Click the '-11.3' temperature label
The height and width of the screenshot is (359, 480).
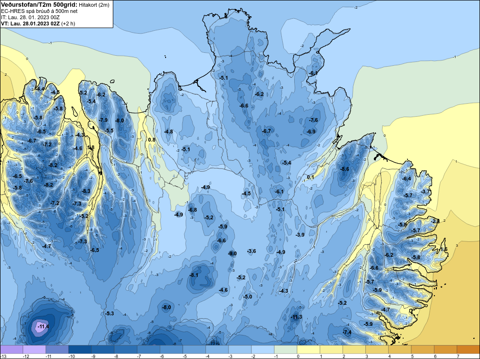tap(296, 317)
